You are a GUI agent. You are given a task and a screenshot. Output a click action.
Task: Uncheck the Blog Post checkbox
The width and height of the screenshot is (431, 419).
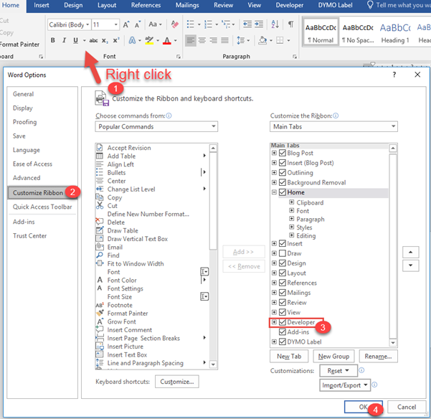[x=283, y=153]
